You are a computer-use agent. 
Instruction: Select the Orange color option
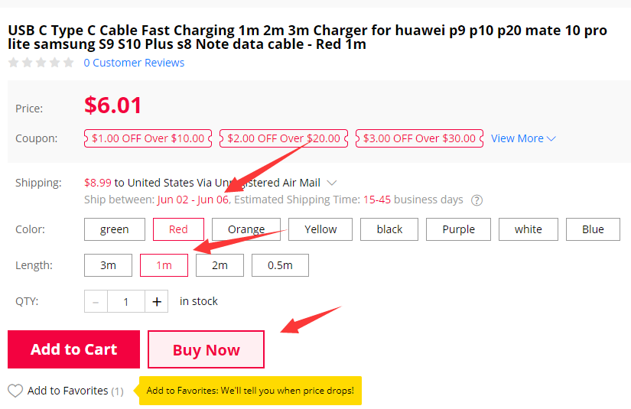point(246,229)
